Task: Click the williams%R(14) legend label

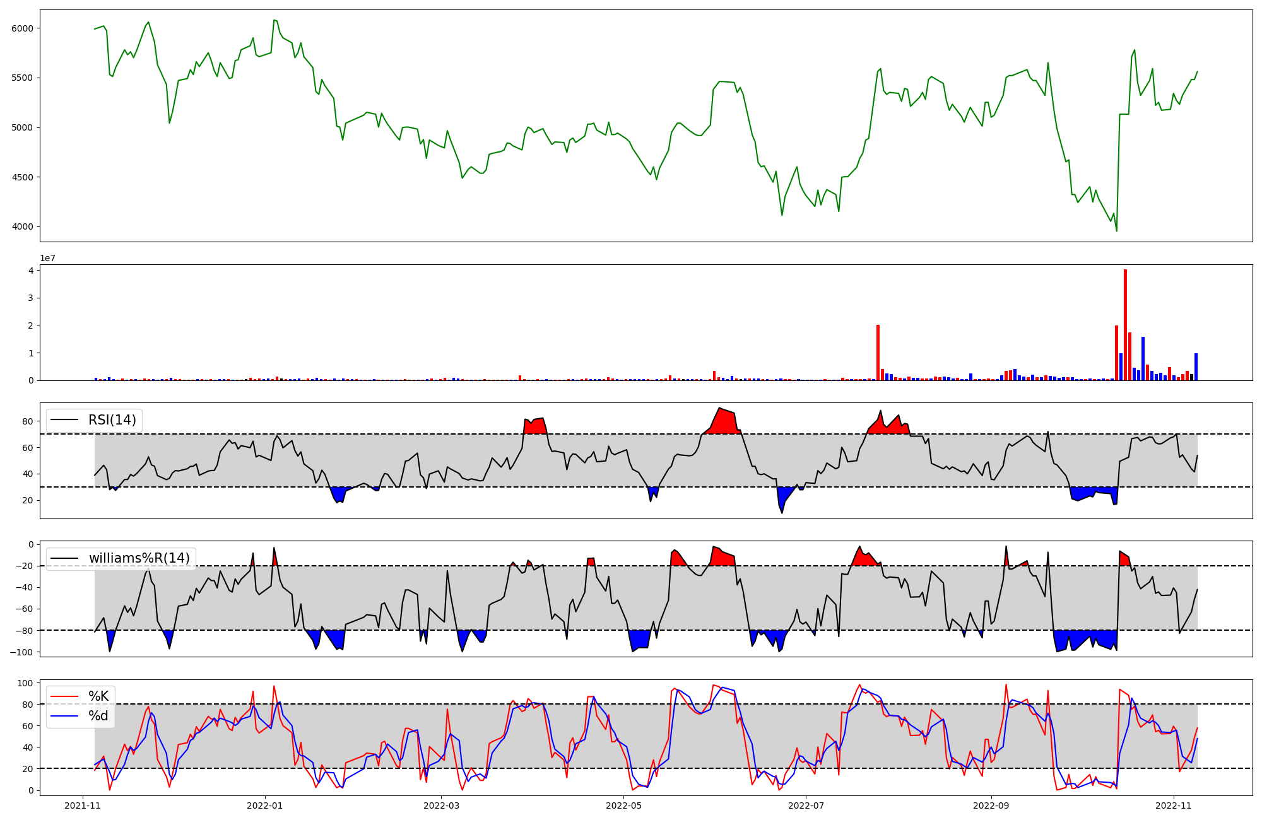Action: pyautogui.click(x=139, y=558)
